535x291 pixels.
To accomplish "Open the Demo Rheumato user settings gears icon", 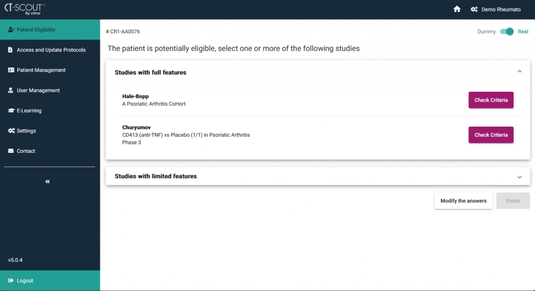I will tap(474, 9).
